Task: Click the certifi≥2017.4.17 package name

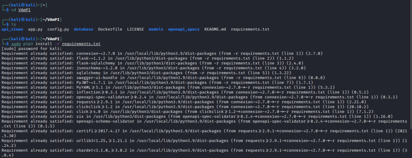Action: point(98,131)
